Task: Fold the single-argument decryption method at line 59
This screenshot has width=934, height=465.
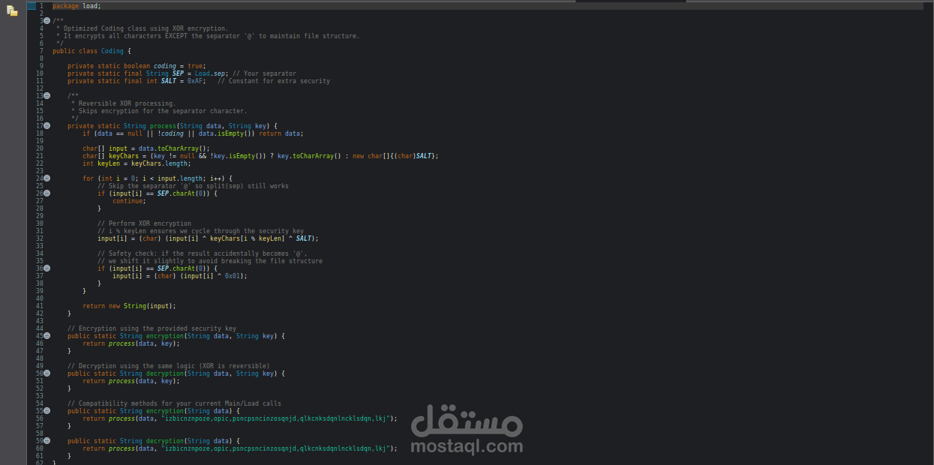Action: tap(47, 441)
